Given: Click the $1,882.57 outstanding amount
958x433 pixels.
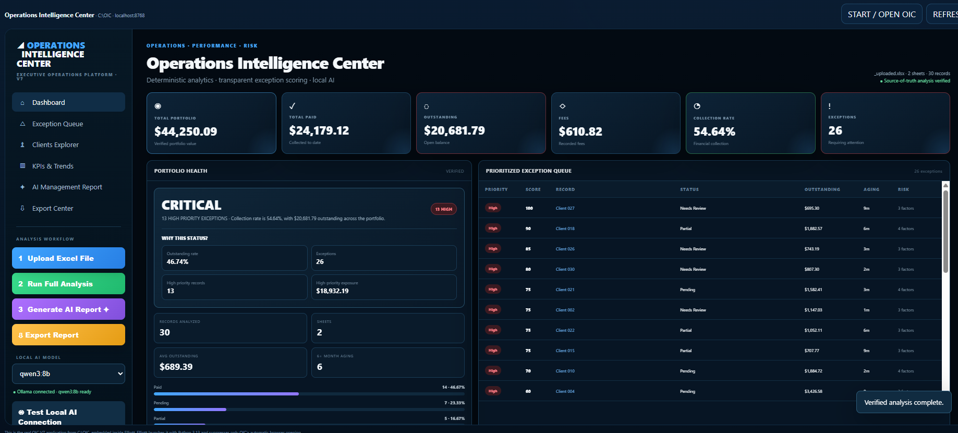Looking at the screenshot, I should [x=814, y=228].
